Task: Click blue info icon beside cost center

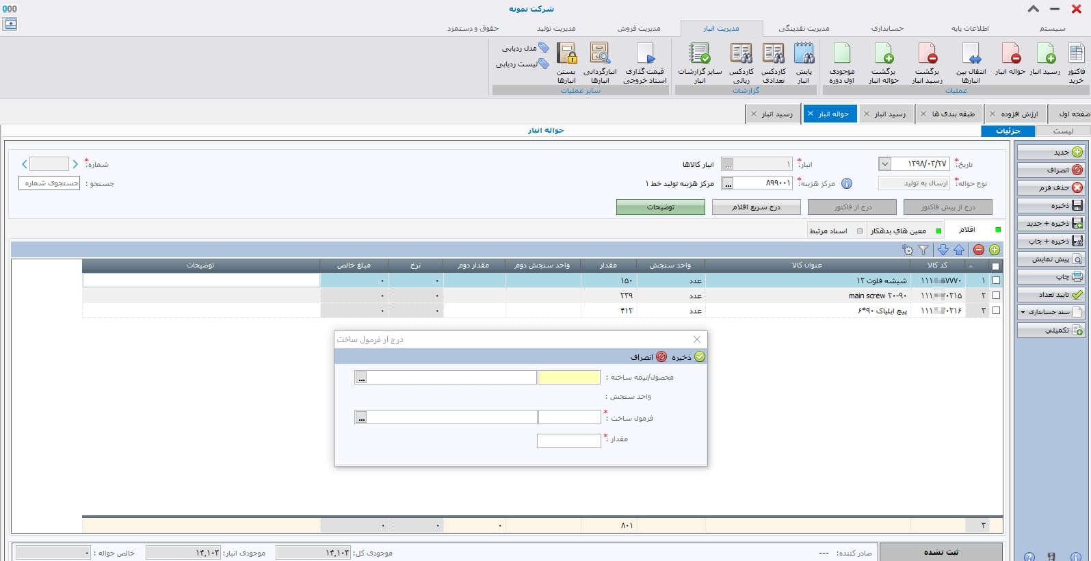Action: [x=847, y=183]
